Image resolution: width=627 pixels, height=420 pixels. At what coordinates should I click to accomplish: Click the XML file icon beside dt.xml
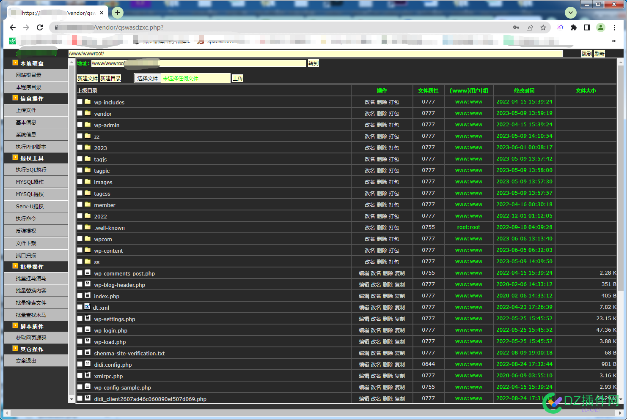pyautogui.click(x=87, y=306)
